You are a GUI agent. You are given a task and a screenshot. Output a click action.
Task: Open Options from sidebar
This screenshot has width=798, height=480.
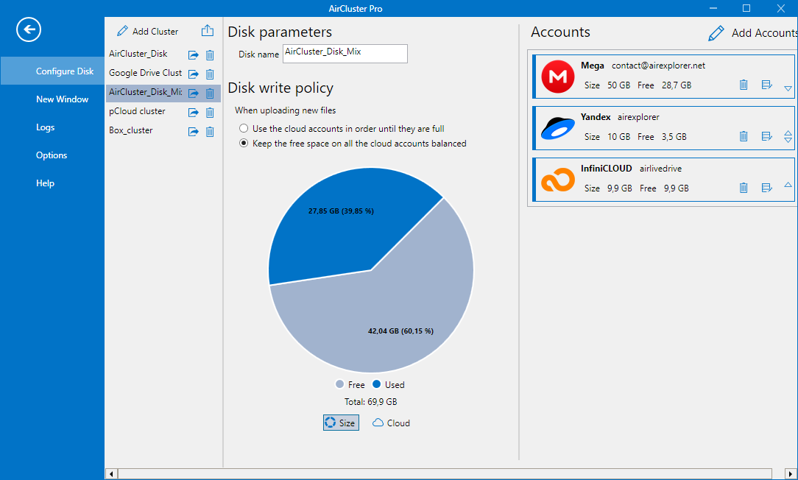coord(52,155)
